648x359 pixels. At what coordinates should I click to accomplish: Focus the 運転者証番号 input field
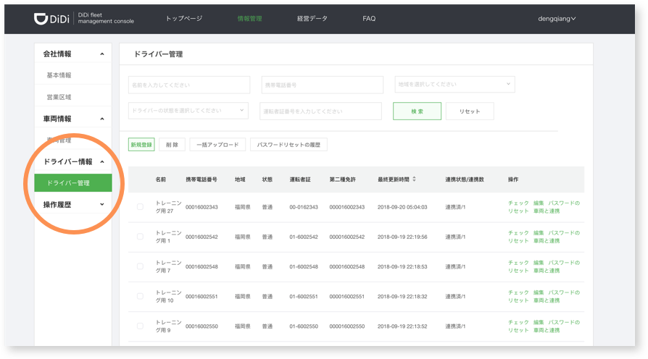click(320, 111)
